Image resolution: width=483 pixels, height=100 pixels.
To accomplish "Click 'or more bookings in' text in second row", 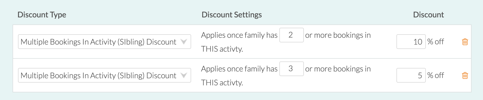I will 338,69.
